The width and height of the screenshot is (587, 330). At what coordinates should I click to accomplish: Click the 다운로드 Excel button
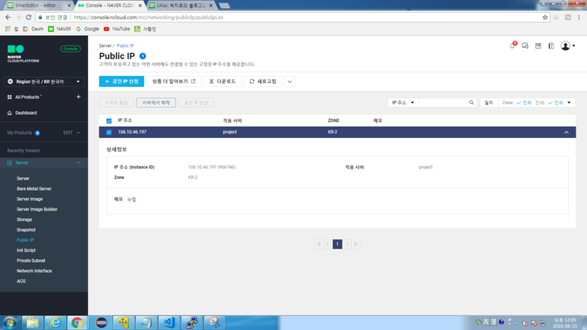[x=222, y=81]
